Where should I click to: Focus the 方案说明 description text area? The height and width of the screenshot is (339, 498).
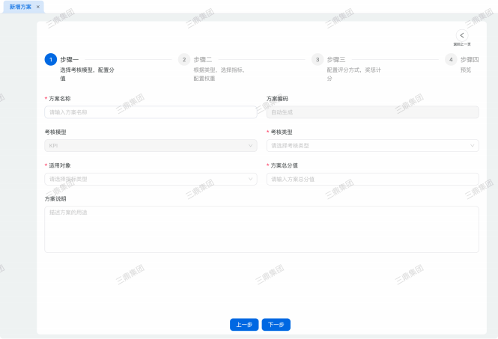pyautogui.click(x=261, y=229)
